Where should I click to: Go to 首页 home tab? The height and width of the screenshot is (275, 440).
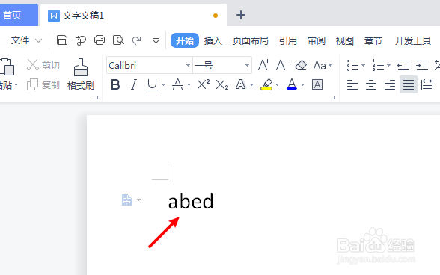click(19, 15)
